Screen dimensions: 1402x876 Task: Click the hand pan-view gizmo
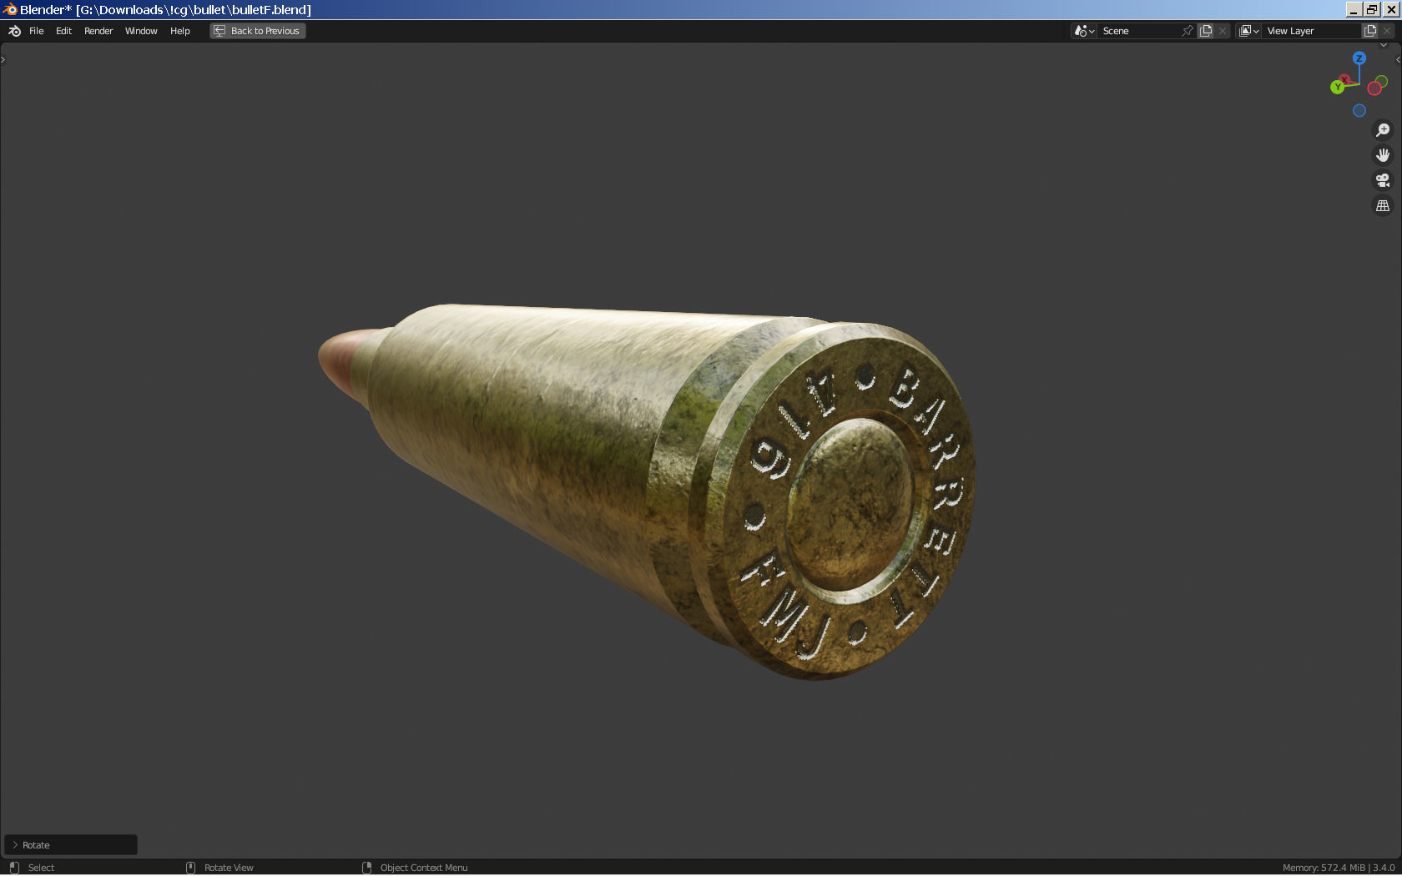(1383, 155)
